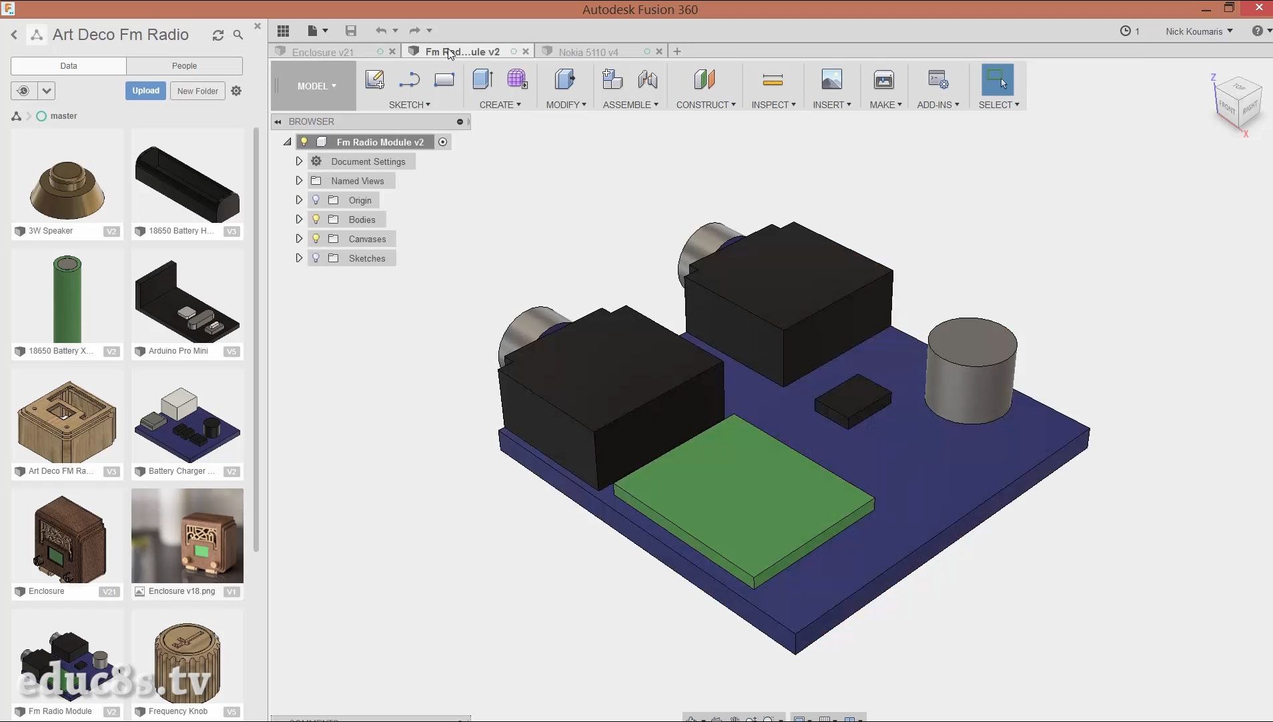Switch to the Enclosure v21 tab
This screenshot has width=1273, height=722.
323,52
